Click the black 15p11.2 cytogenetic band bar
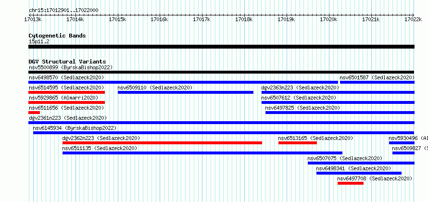 [221, 47]
